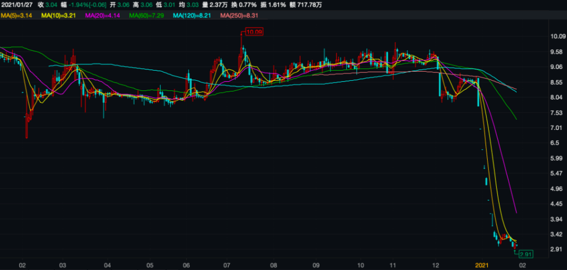Toggle the MA(10)=3.21 yellow indicator
Screen dimensions: 567x270
point(61,15)
